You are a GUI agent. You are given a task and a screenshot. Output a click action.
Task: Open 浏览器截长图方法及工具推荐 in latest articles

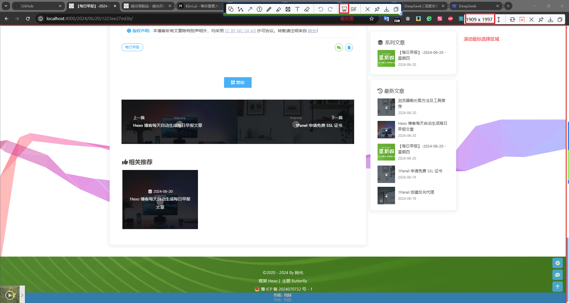pyautogui.click(x=421, y=103)
